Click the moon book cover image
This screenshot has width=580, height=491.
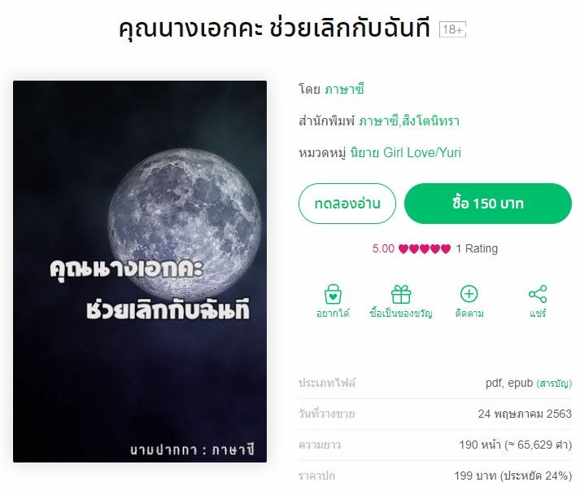click(140, 271)
